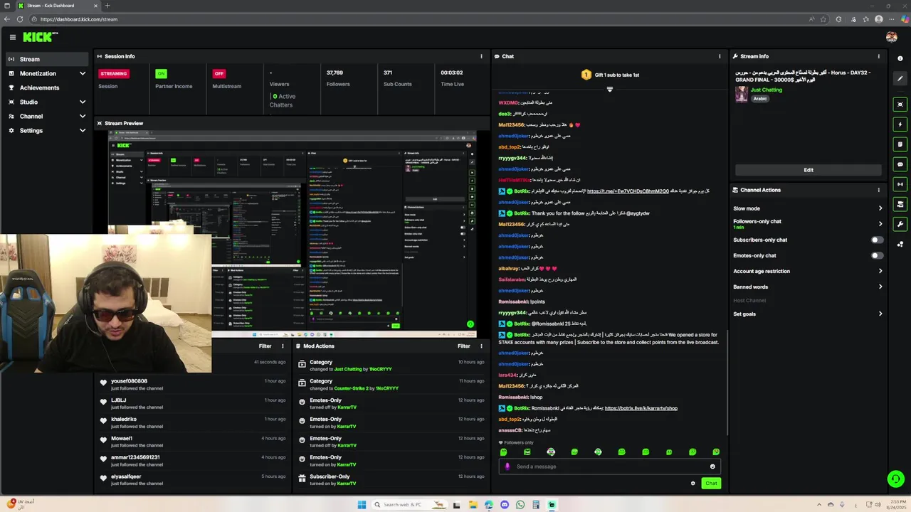The height and width of the screenshot is (512, 911).
Task: Open activity feed three-dot menu next to Filter
Action: tap(283, 346)
